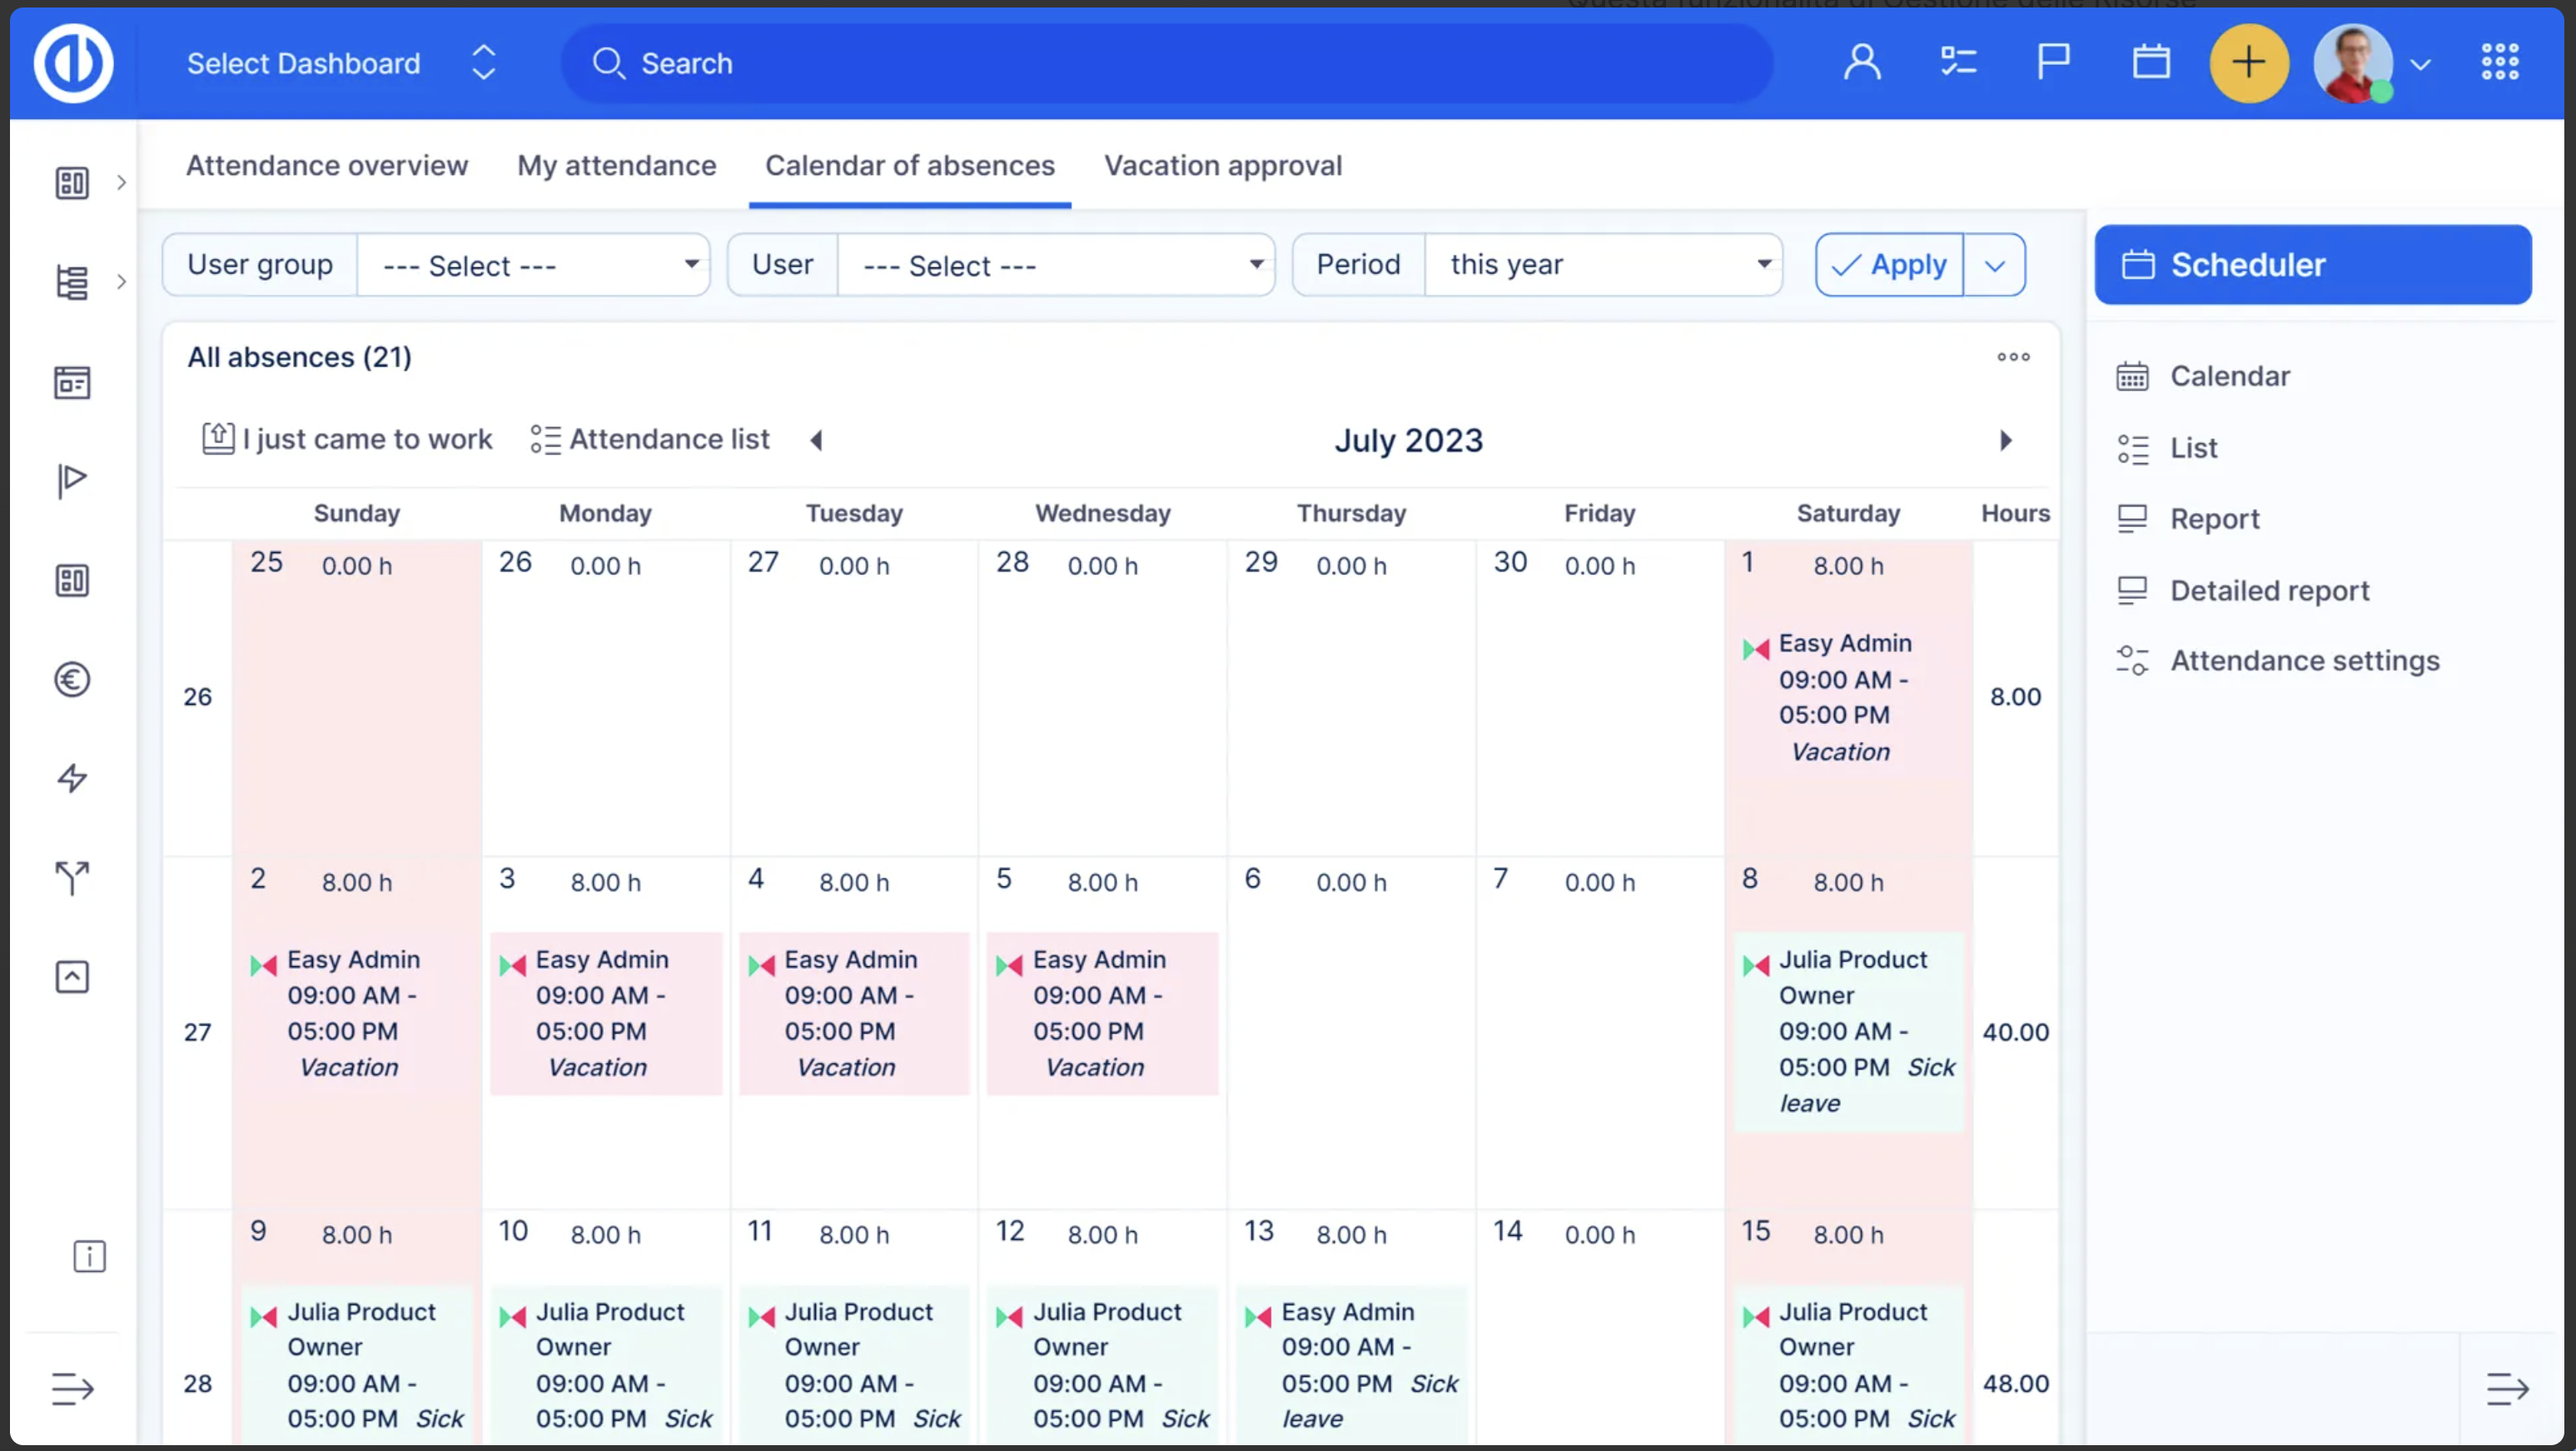The height and width of the screenshot is (1451, 2576).
Task: Click the All absences (21) heading
Action: [299, 357]
